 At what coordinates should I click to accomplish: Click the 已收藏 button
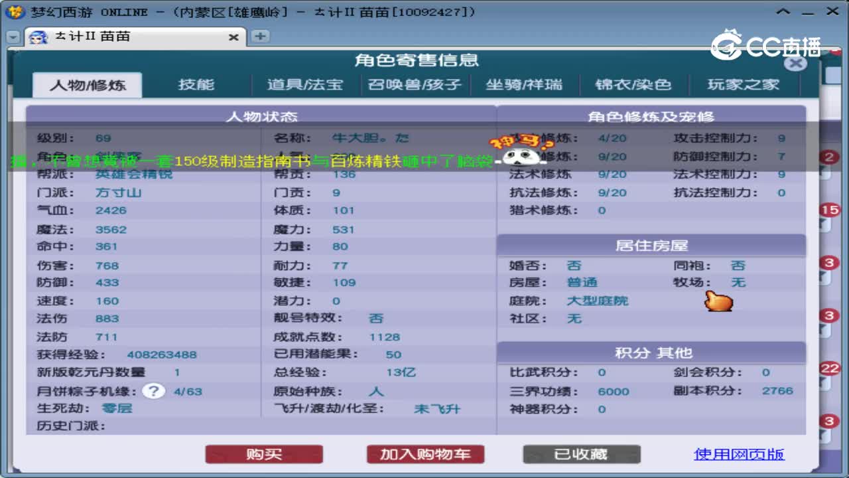pyautogui.click(x=581, y=454)
